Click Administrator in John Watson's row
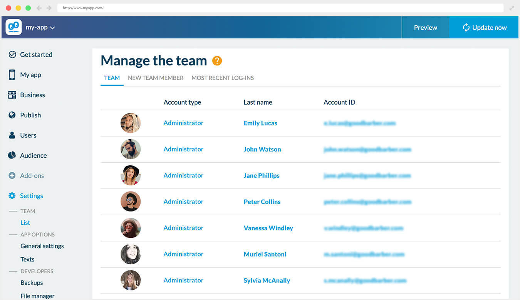This screenshot has width=520, height=300. pyautogui.click(x=183, y=149)
